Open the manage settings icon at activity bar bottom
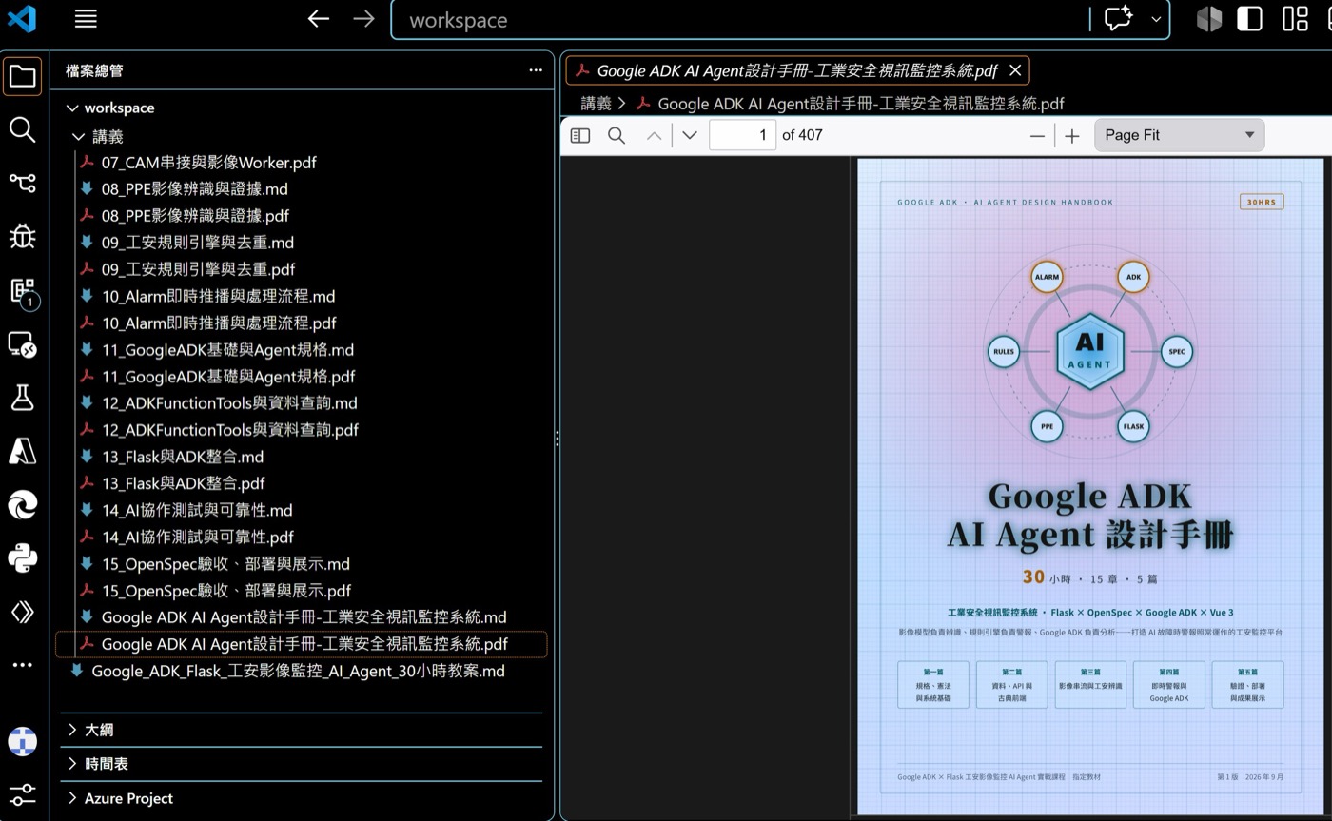1332x821 pixels. (23, 793)
